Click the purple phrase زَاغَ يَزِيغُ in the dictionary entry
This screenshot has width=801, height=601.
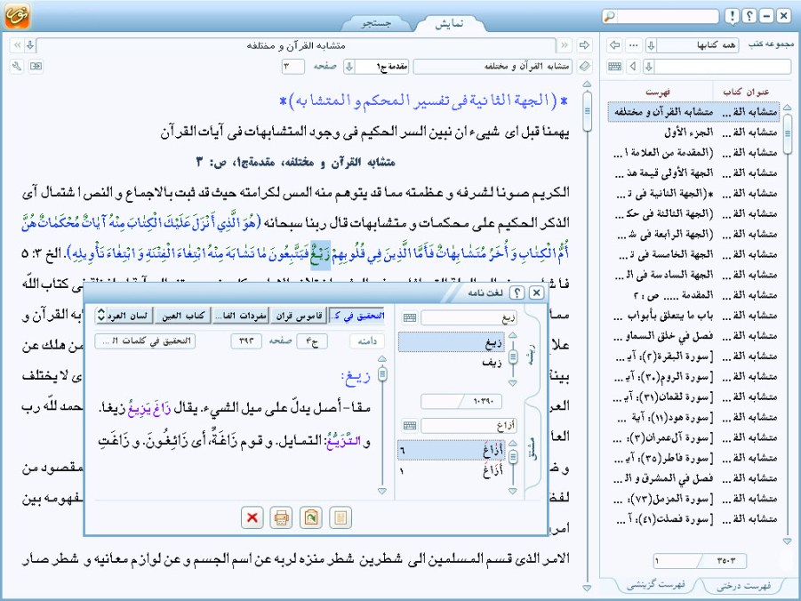coord(151,409)
